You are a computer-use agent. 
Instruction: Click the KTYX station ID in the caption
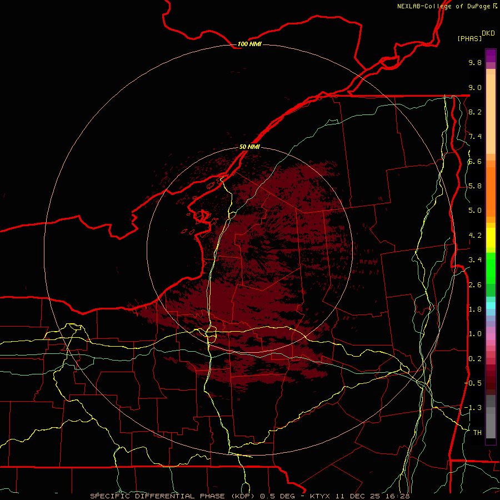pyautogui.click(x=321, y=496)
